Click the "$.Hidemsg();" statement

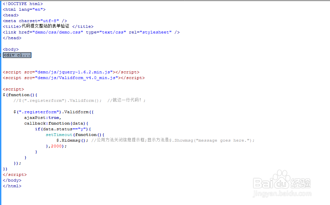pos(72,140)
